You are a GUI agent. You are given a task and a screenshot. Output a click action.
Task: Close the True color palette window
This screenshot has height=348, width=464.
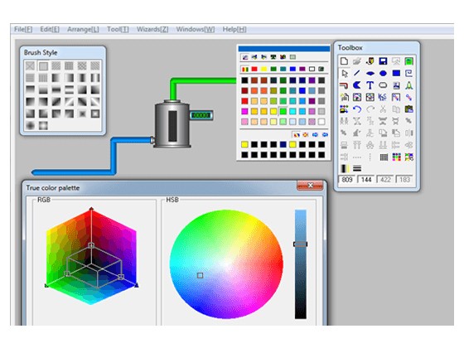pyautogui.click(x=310, y=186)
